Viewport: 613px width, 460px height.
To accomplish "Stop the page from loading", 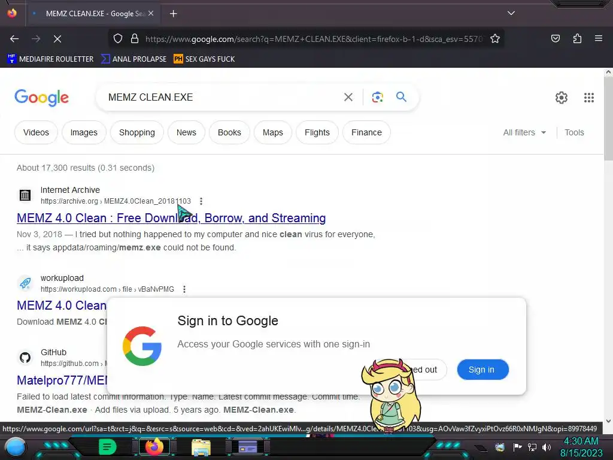I will point(57,39).
